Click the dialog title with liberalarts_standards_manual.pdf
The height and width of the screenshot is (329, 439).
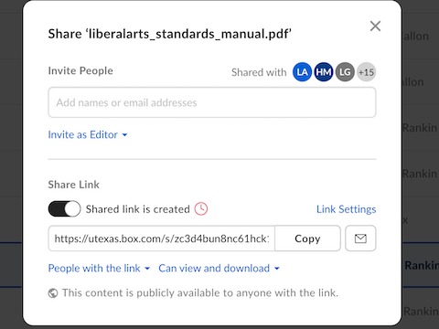(170, 34)
